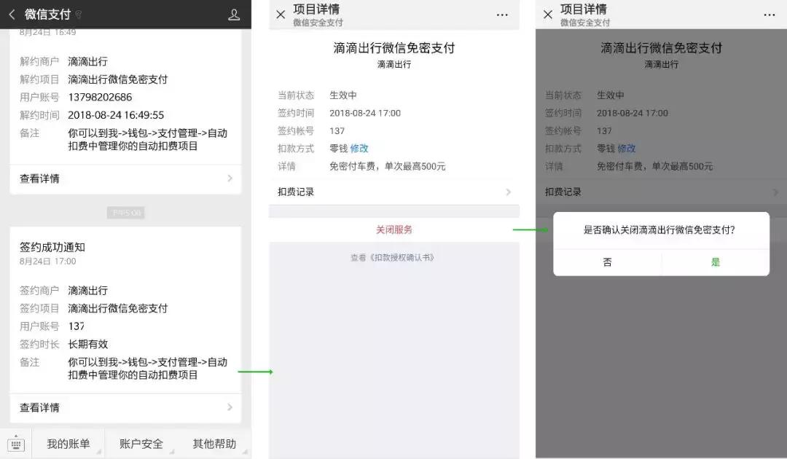Viewport: 787px width, 459px height.
Task: Close the right 项目详情 page with X
Action: [x=548, y=14]
